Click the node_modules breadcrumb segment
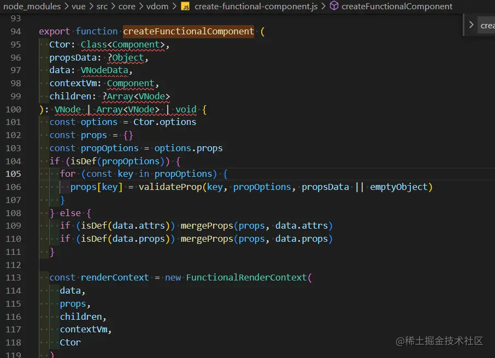Image resolution: width=495 pixels, height=358 pixels. pos(32,7)
